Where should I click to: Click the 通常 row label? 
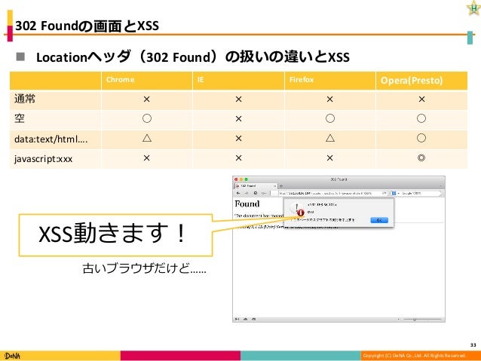(x=25, y=99)
